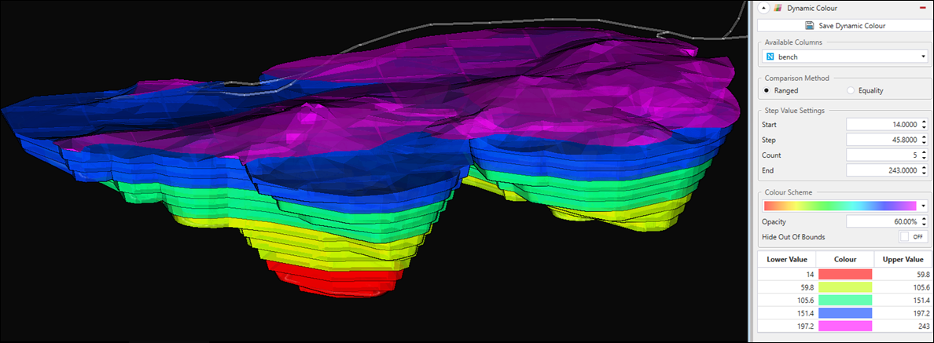Click the Upper Value column header
Image resolution: width=934 pixels, height=343 pixels.
coord(903,260)
